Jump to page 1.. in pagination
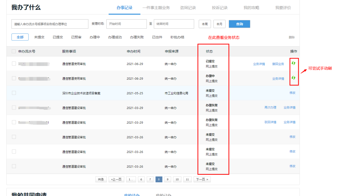Viewport: 344px width, 196px height. coord(131,179)
